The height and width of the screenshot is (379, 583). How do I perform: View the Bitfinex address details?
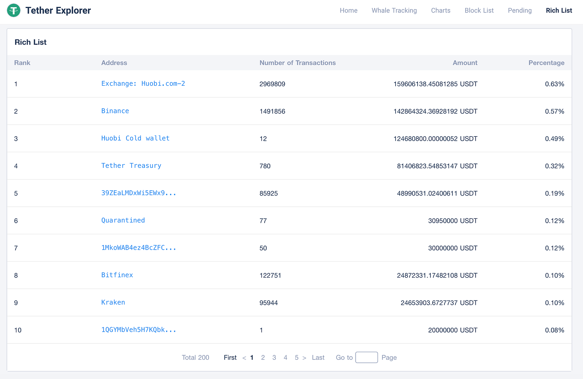(117, 275)
